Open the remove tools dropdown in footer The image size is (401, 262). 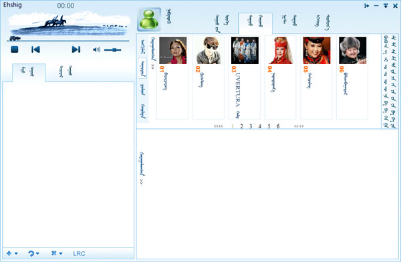[57, 253]
